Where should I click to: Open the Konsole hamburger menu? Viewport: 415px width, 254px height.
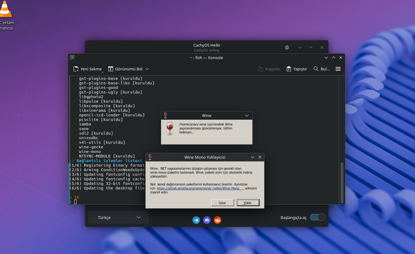coord(338,69)
